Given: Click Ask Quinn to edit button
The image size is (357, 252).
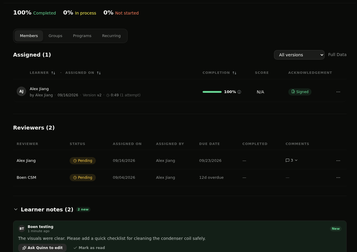Looking at the screenshot, I should pyautogui.click(x=42, y=248).
